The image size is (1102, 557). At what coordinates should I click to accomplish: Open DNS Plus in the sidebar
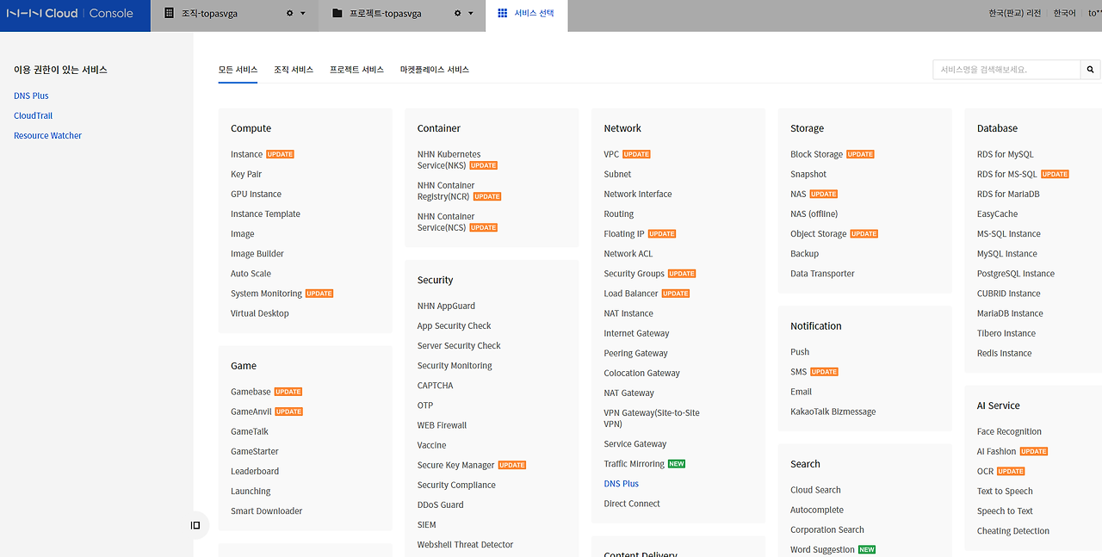pos(31,96)
